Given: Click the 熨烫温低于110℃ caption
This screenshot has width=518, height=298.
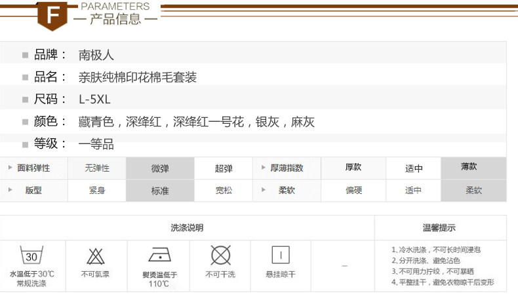Looking at the screenshot, I should 159,279.
